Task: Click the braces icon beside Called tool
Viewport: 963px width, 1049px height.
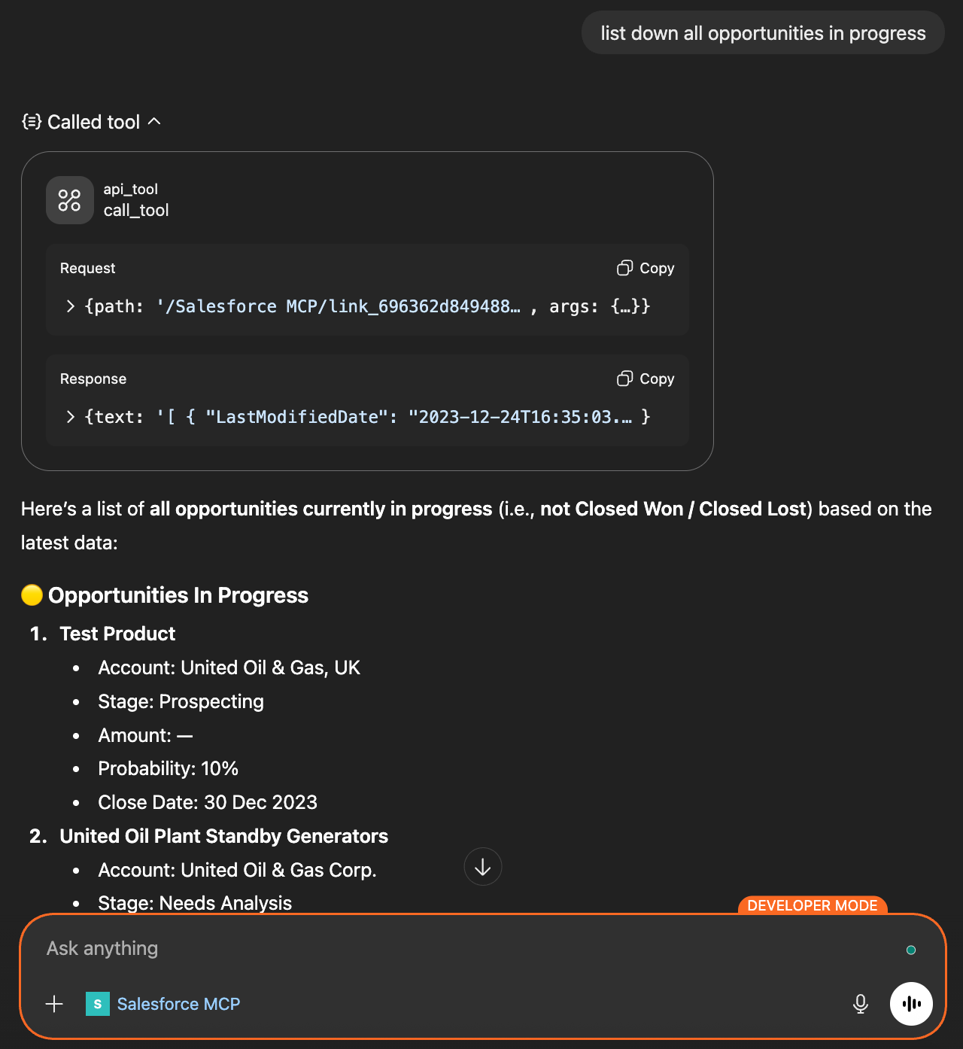Action: coord(31,121)
